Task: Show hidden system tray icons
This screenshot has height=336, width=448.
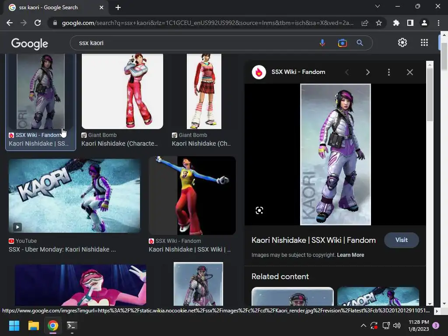Action: click(363, 325)
